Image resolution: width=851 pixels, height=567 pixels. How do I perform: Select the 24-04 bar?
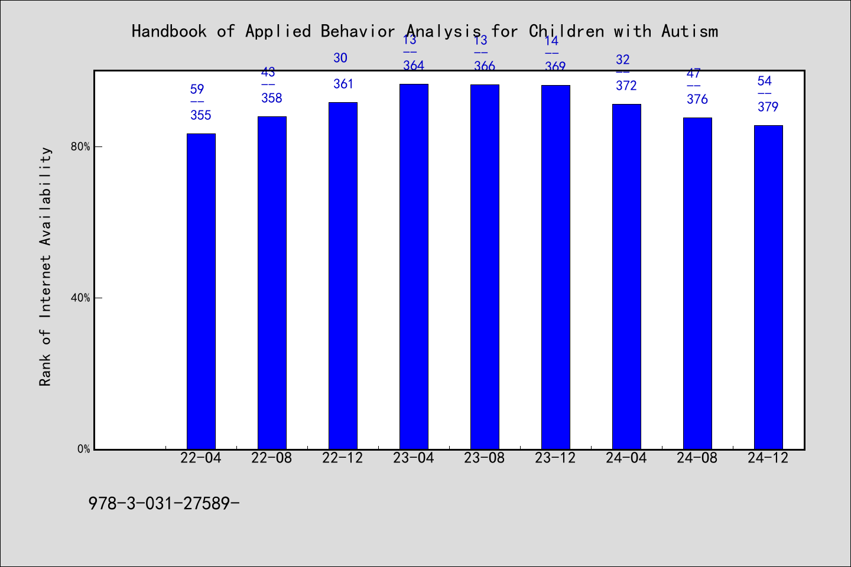coord(626,276)
